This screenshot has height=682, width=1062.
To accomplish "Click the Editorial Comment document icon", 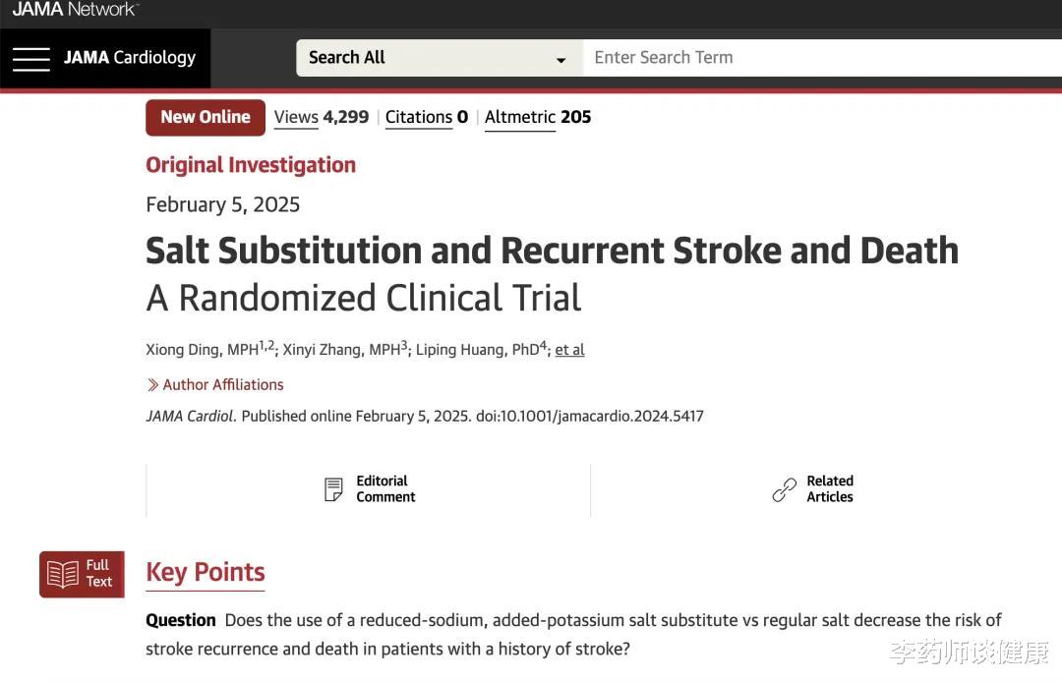I will pos(334,489).
